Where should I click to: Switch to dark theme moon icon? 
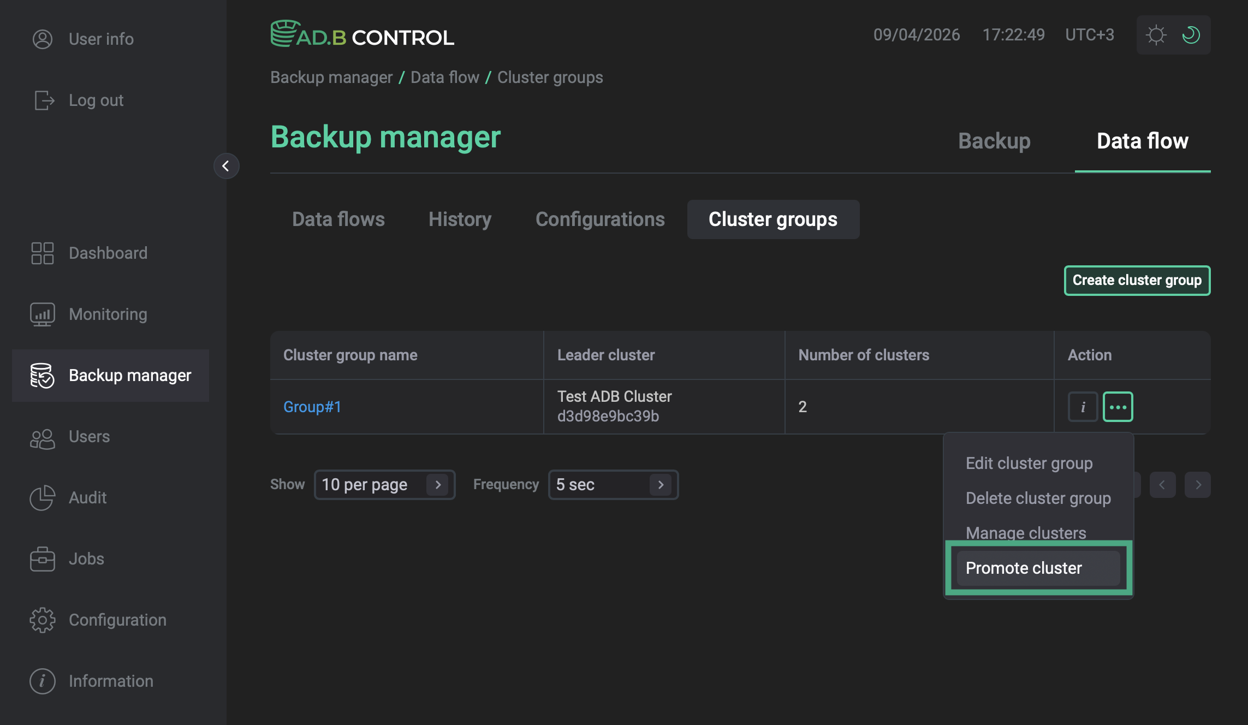[x=1191, y=35]
